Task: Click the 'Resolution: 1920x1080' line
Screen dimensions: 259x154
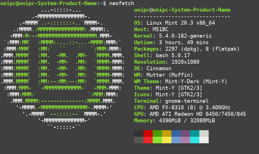Action: (x=167, y=62)
